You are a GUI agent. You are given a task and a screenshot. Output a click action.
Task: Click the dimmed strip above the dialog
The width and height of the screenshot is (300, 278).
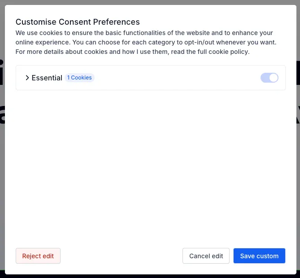(150, 2)
